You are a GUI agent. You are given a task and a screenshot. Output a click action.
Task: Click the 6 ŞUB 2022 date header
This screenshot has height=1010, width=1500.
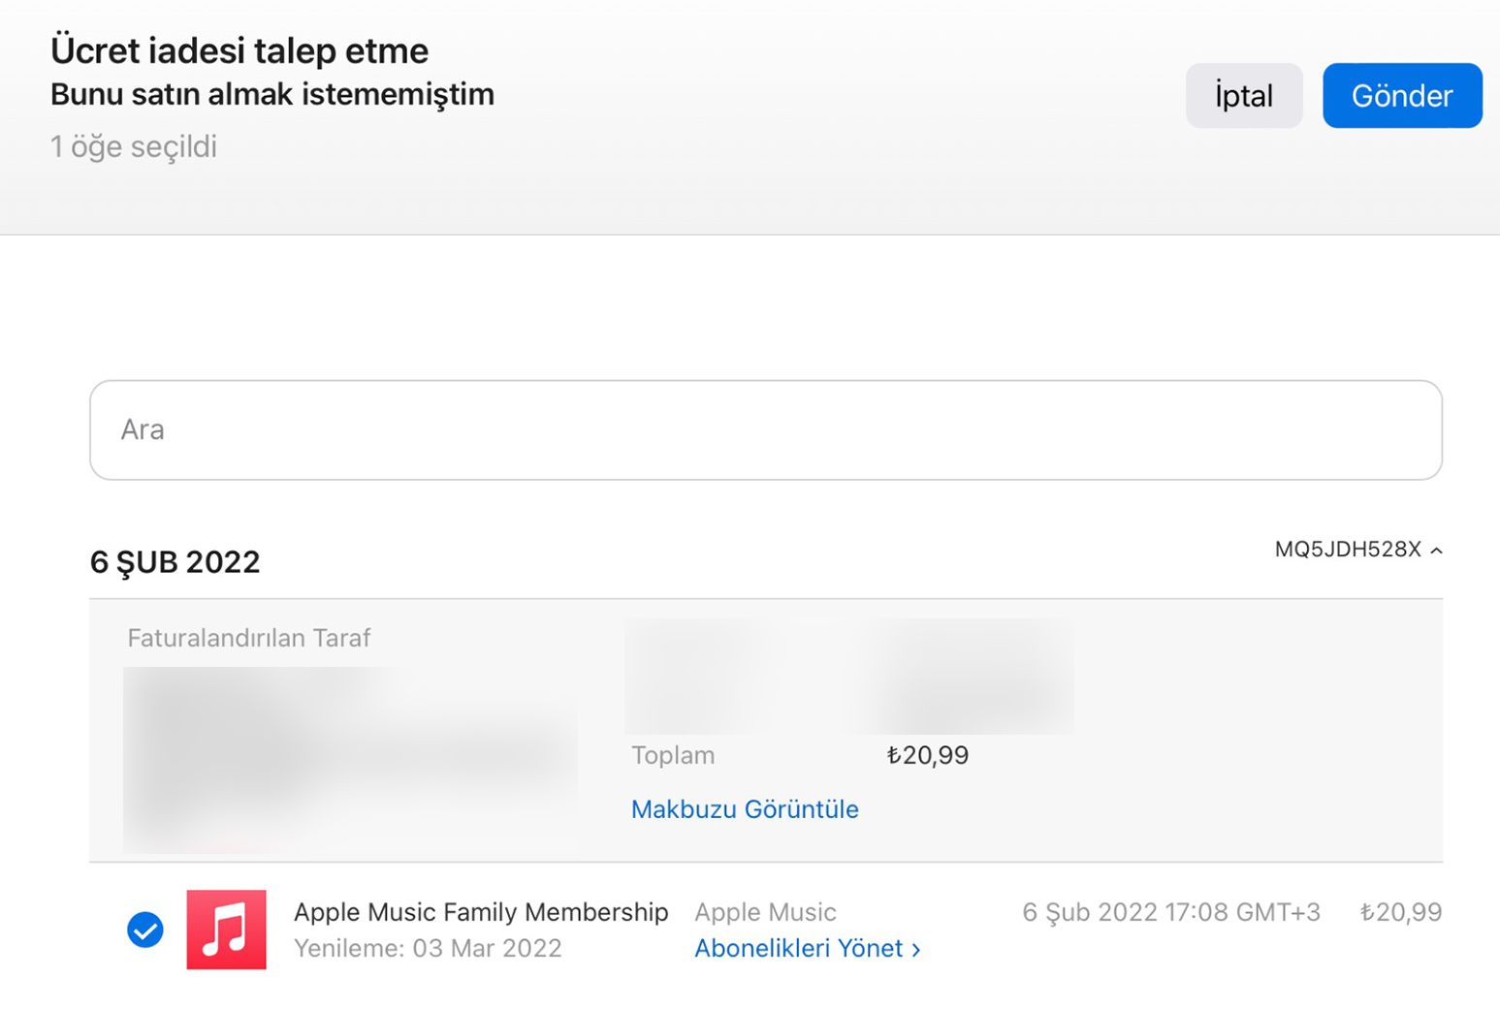point(175,562)
